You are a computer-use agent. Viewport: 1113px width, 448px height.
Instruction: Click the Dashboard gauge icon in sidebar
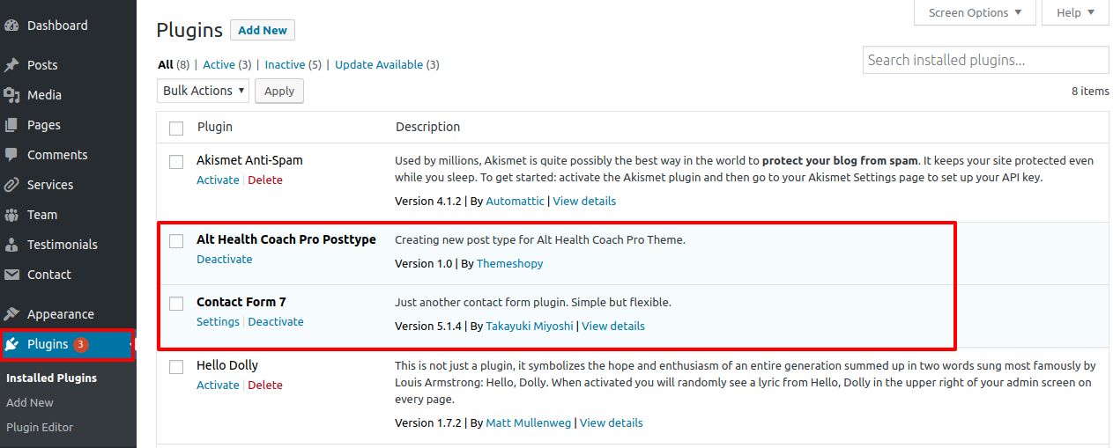coord(11,26)
